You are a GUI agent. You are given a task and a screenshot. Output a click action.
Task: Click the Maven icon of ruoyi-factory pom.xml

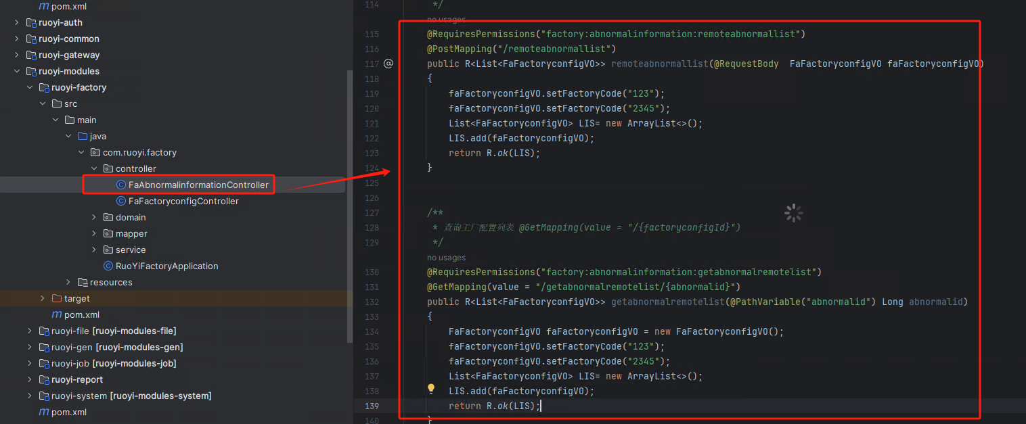57,314
